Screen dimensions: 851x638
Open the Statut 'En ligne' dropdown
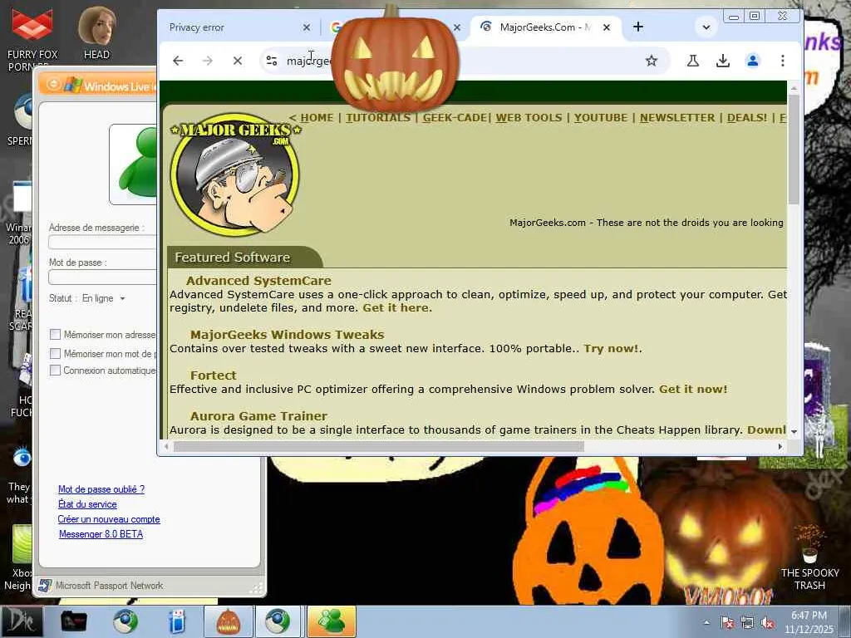104,298
